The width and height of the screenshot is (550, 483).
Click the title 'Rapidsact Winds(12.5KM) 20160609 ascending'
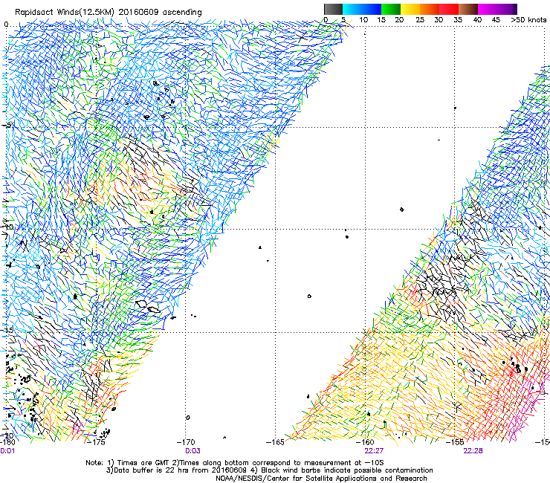[109, 13]
